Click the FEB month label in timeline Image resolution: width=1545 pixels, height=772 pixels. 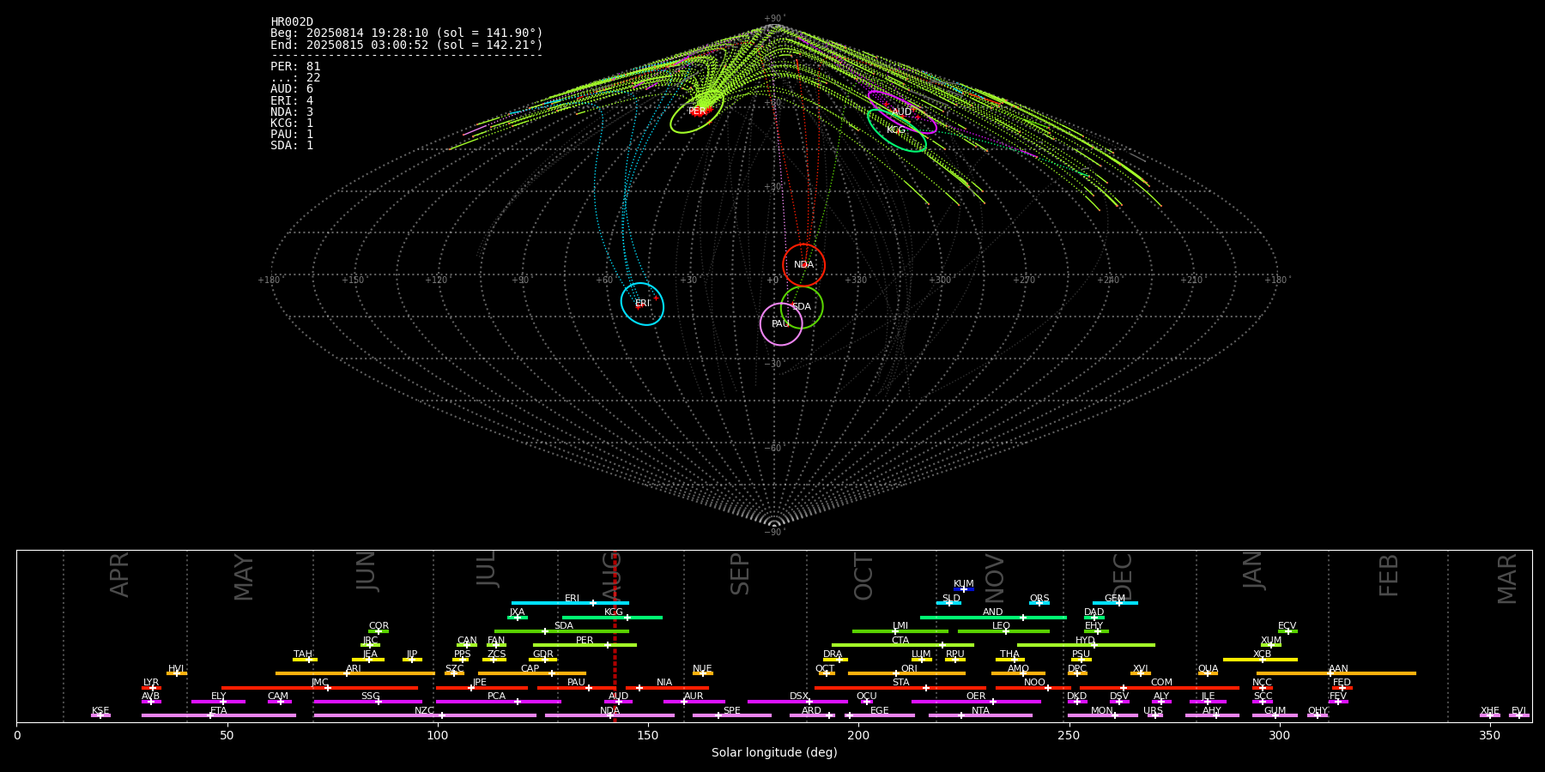[x=1389, y=576]
